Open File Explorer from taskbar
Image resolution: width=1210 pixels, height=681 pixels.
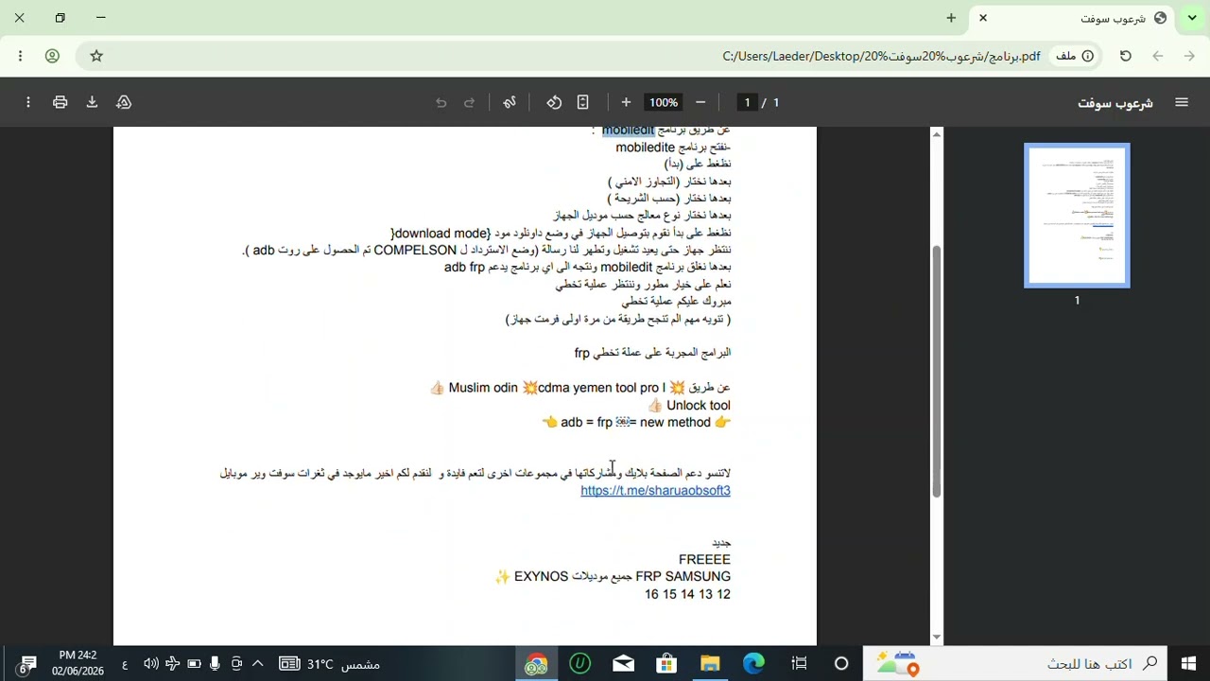coord(710,664)
